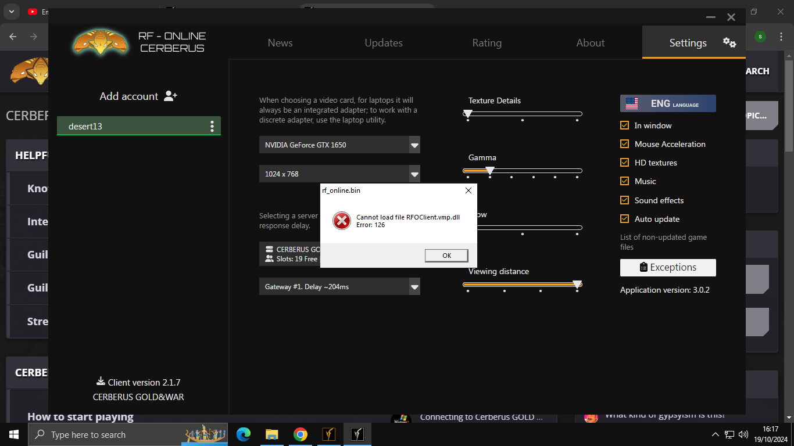Toggle the Music checkbox
Image resolution: width=794 pixels, height=446 pixels.
pyautogui.click(x=625, y=181)
